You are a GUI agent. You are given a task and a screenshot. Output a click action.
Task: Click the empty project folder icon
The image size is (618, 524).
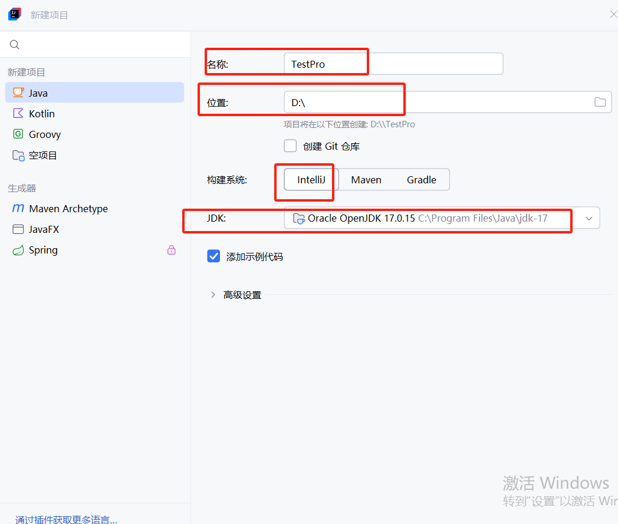click(x=18, y=155)
